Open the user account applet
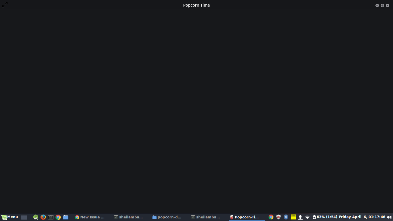This screenshot has height=221, width=393. point(301,217)
